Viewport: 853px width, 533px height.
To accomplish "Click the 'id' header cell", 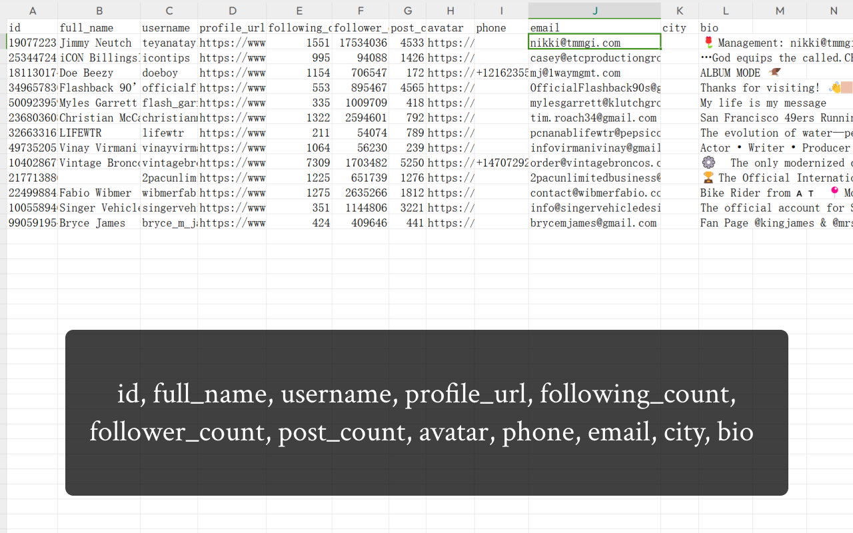I will pos(33,28).
